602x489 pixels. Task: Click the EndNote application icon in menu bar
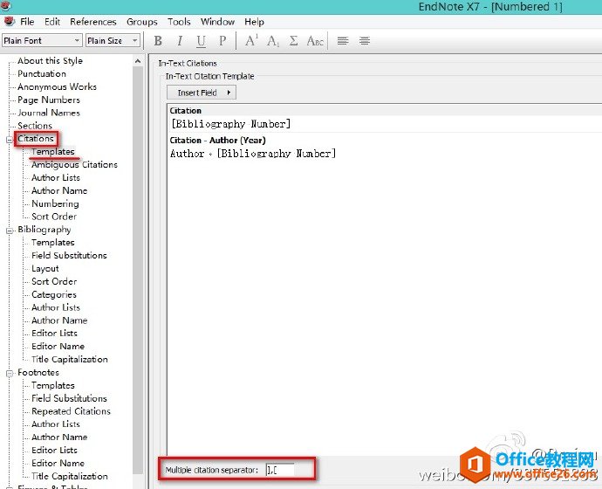pos(10,21)
